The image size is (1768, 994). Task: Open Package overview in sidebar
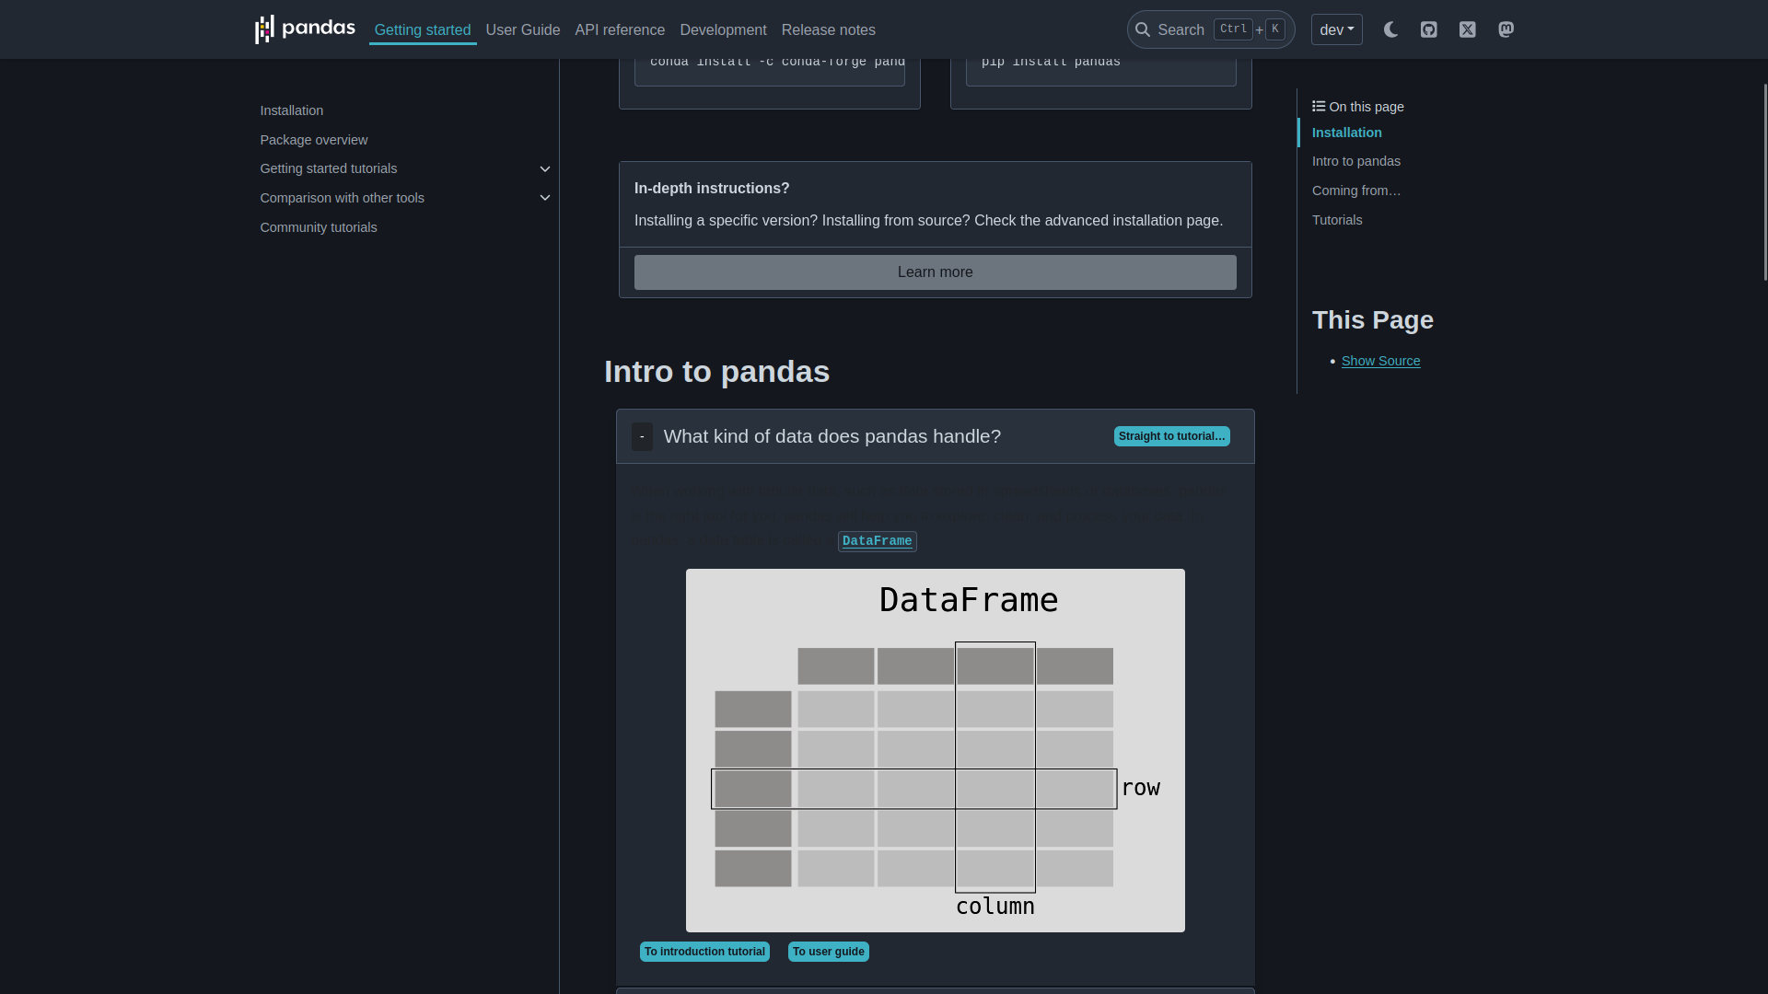[x=314, y=140]
